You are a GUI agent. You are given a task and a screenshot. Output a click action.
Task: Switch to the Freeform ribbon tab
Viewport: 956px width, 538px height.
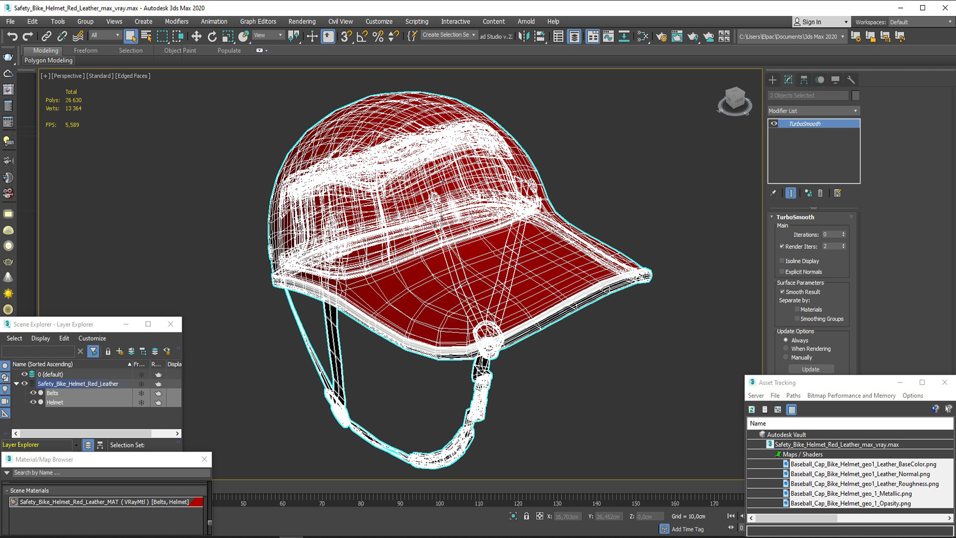86,50
